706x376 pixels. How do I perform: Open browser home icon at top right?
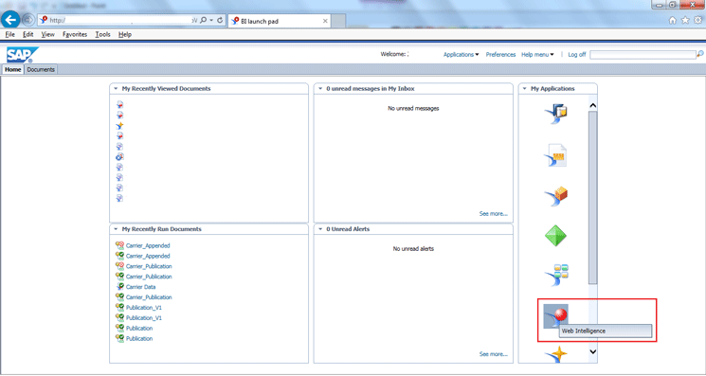point(673,20)
